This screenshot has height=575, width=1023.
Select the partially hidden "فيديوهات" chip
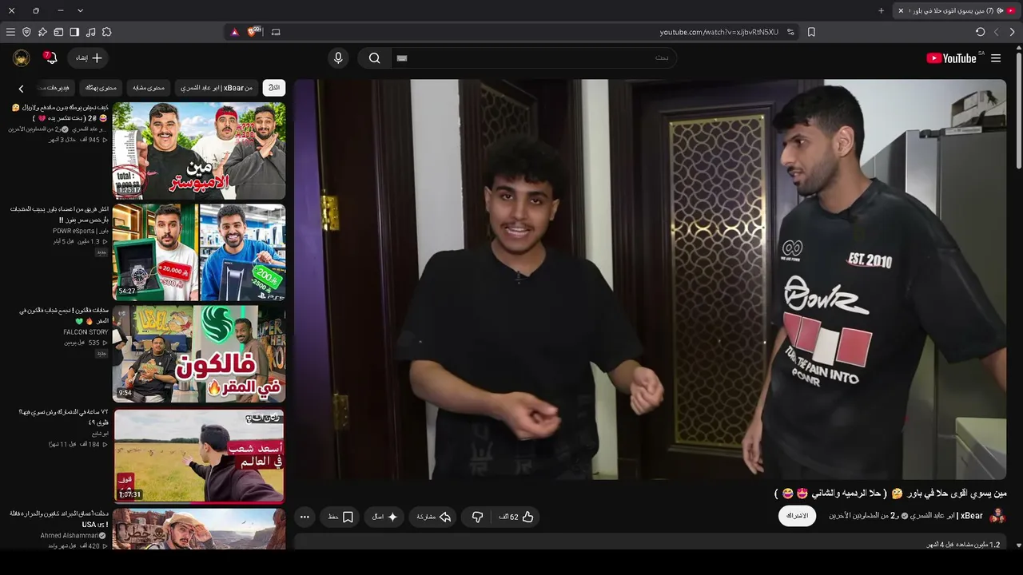55,88
